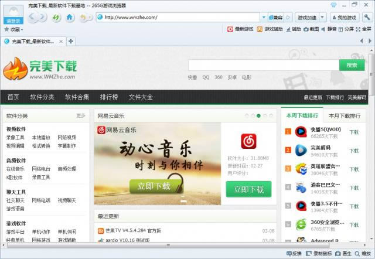Image resolution: width=375 pixels, height=259 pixels.
Task: Click the wrench tools icon
Action: tap(367, 18)
